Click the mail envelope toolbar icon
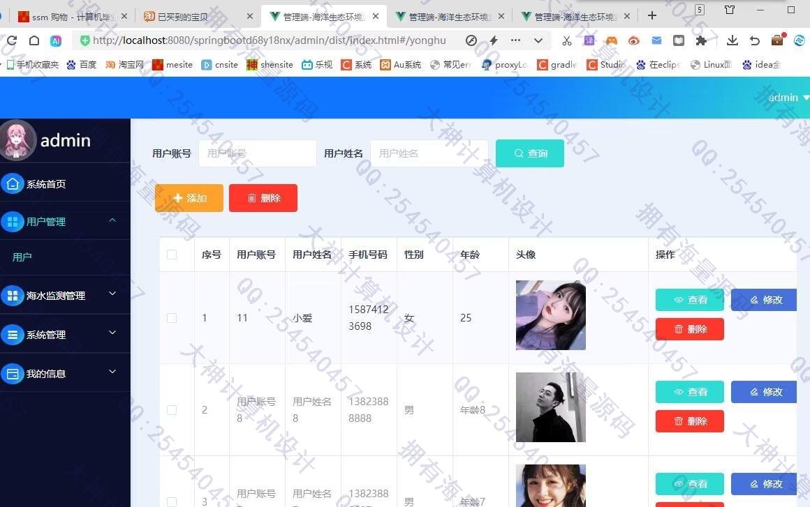Screen dimensions: 810x507 click(x=656, y=40)
